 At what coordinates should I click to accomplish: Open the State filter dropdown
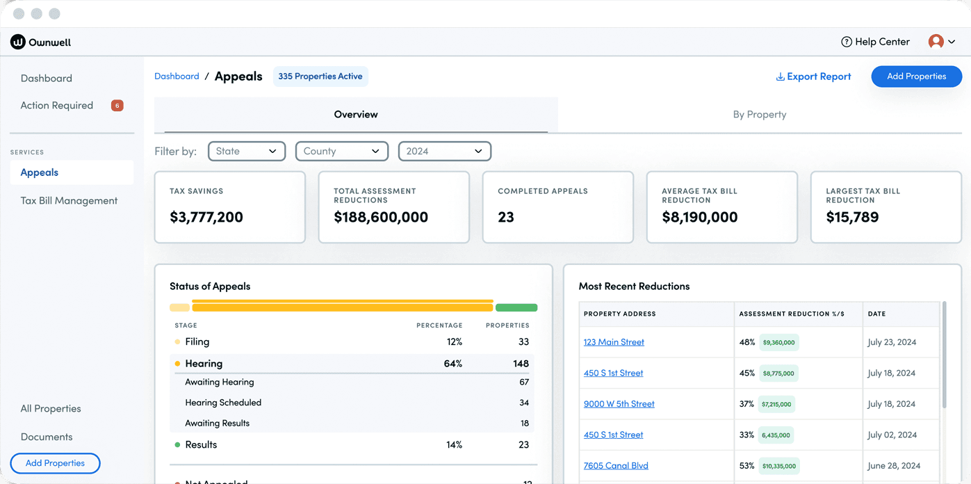point(246,151)
